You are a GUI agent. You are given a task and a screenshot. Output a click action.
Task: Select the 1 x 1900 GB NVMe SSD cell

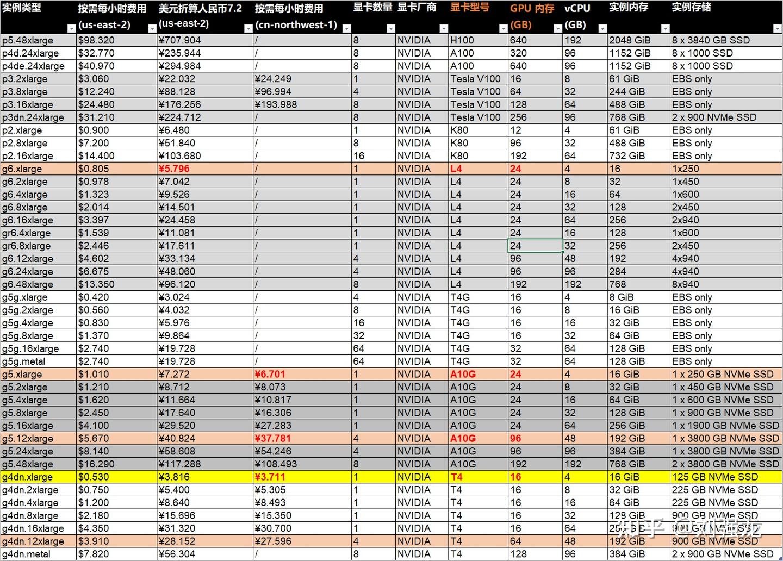(x=726, y=426)
